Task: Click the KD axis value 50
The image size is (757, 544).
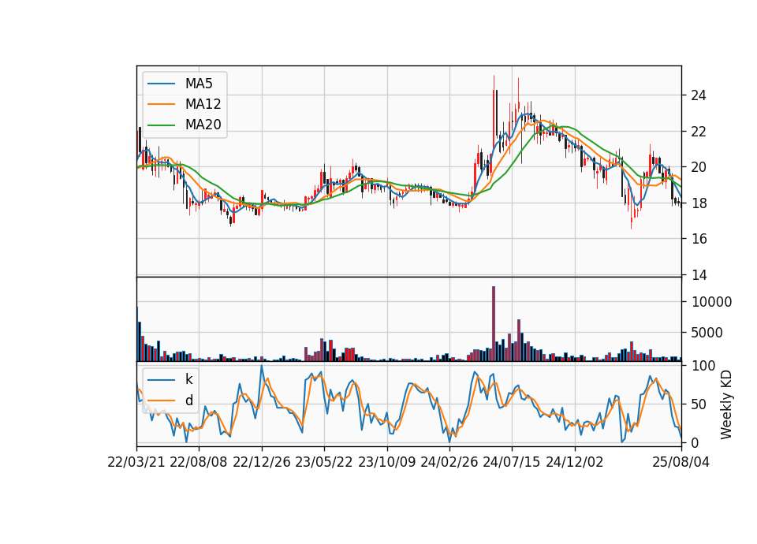Action: (x=699, y=404)
